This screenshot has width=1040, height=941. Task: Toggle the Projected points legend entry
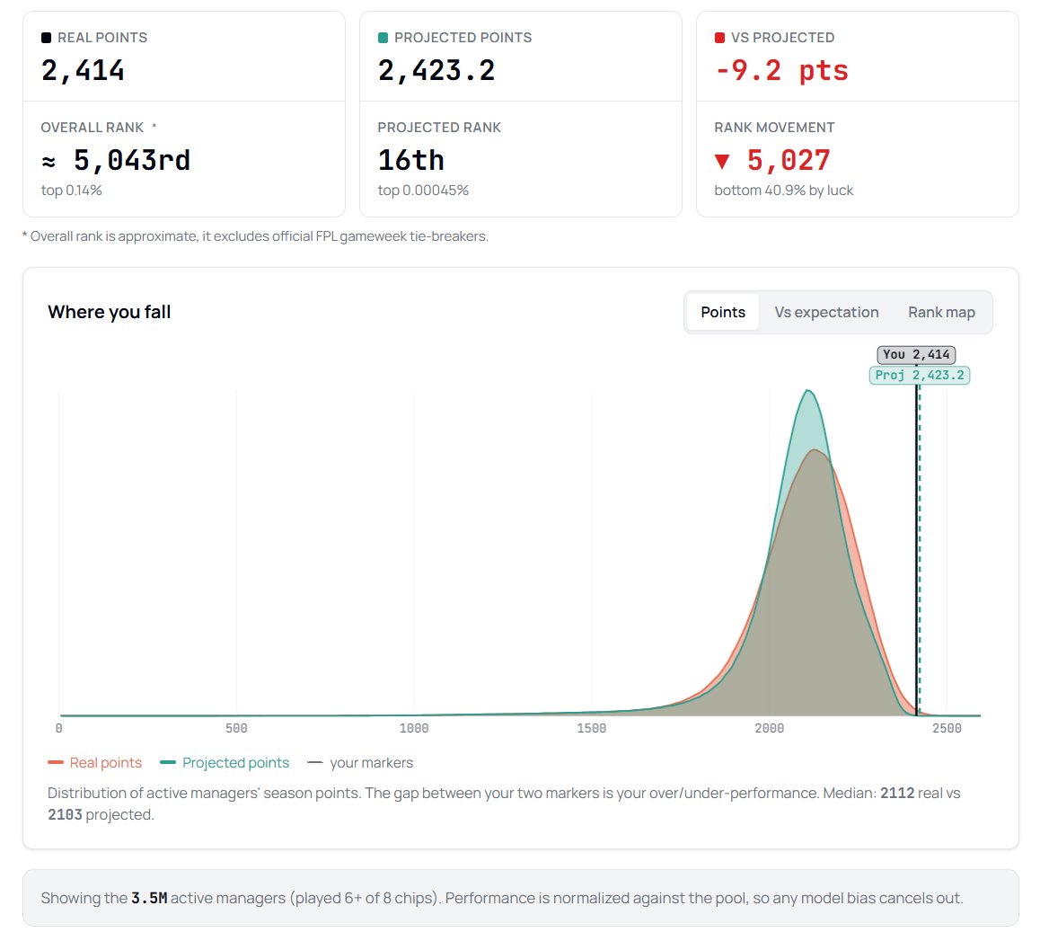[x=225, y=762]
